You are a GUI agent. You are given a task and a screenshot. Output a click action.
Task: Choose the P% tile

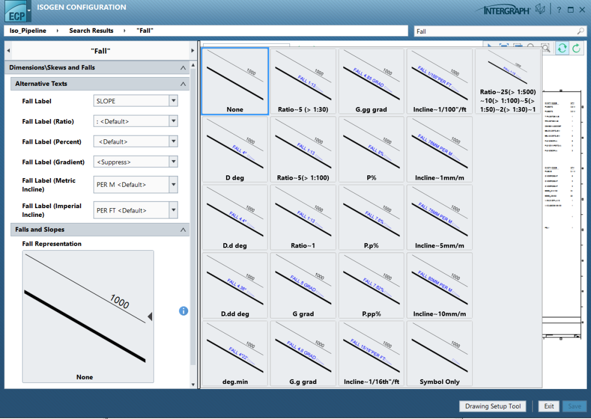(371, 149)
